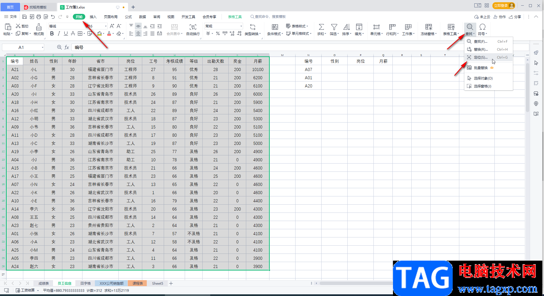544x296 pixels.
Task: Click the Cut scissors icon
Action: tap(18, 26)
